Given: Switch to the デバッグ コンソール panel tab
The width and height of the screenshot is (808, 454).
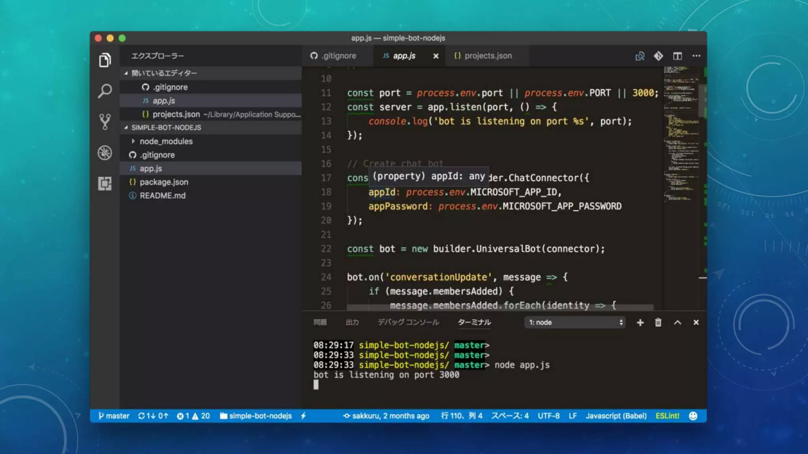Looking at the screenshot, I should [x=408, y=322].
